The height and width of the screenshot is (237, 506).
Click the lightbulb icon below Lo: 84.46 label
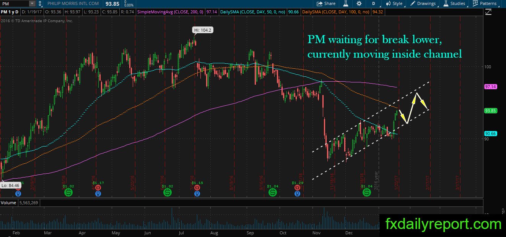tap(18, 194)
